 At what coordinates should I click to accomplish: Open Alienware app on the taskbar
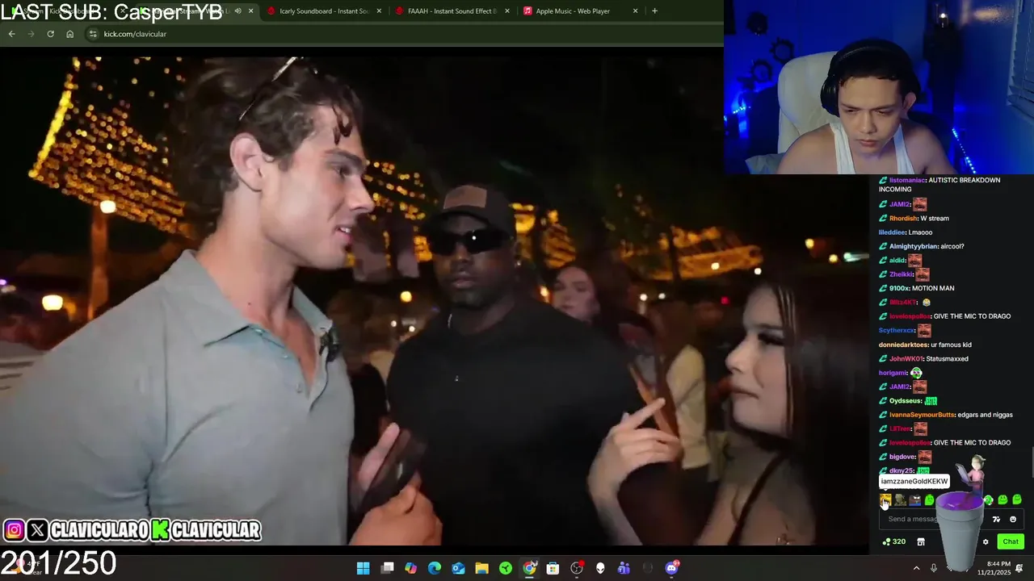[600, 568]
